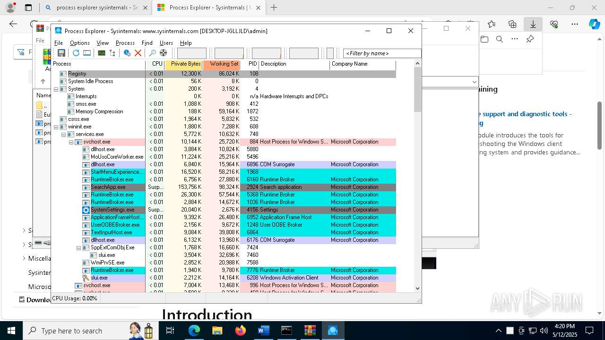Select the crosshair Find Window's Process icon

[164, 53]
